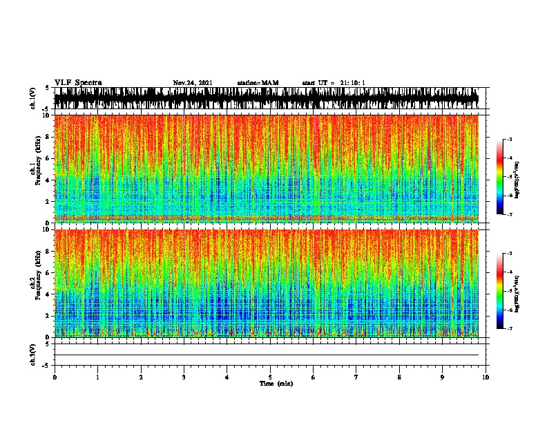
Task: Click time axis tick label "7"
Action: pos(356,377)
